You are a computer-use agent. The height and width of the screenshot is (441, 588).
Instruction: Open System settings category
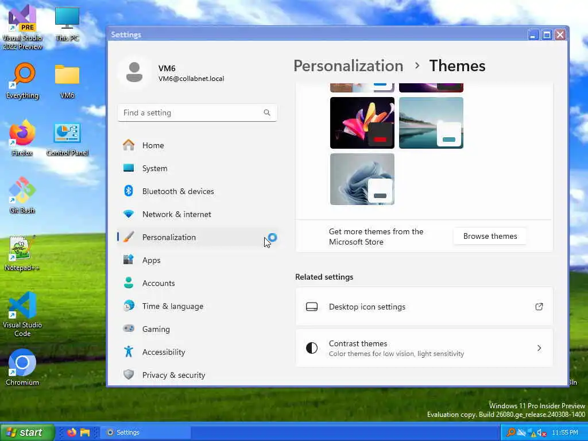point(198,168)
